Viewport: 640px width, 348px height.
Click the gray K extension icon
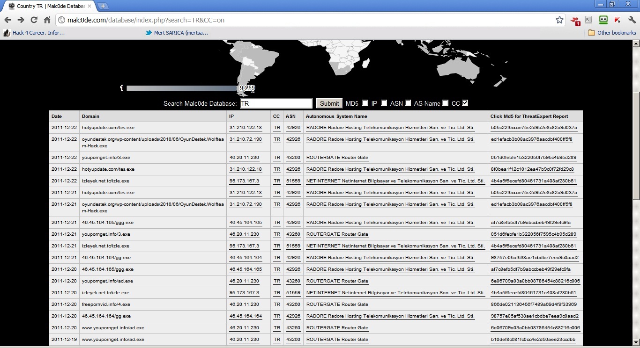coord(588,20)
